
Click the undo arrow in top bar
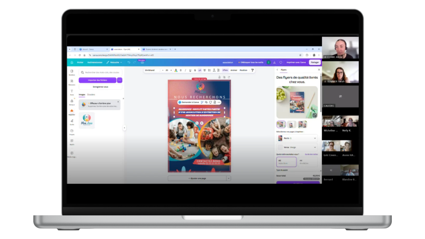[129, 62]
